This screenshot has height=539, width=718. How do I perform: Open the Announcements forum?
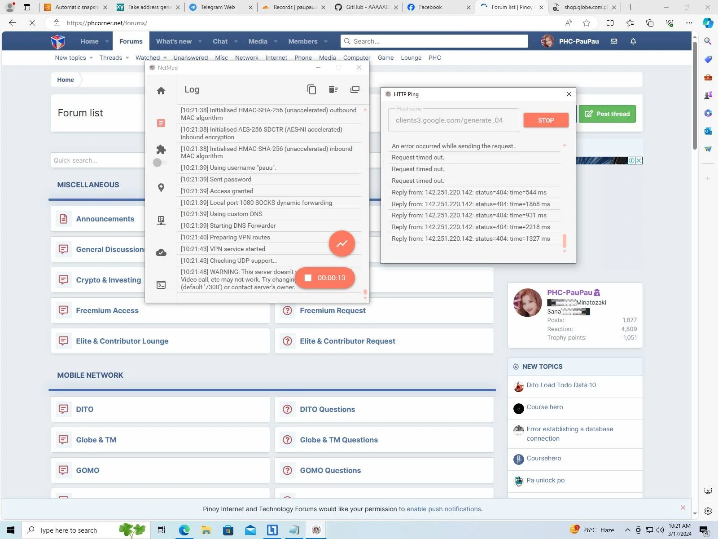point(105,219)
